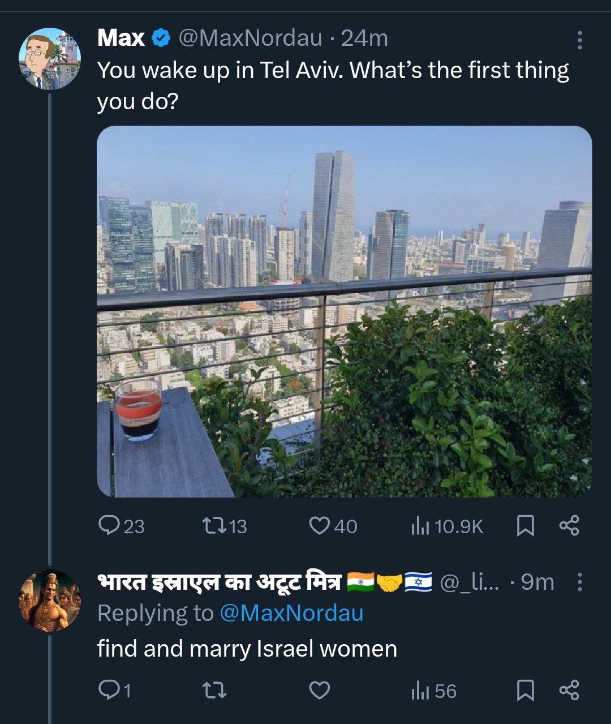The width and height of the screenshot is (611, 724).
Task: Enlarge the Tel Aviv skyline photo
Action: 344,311
